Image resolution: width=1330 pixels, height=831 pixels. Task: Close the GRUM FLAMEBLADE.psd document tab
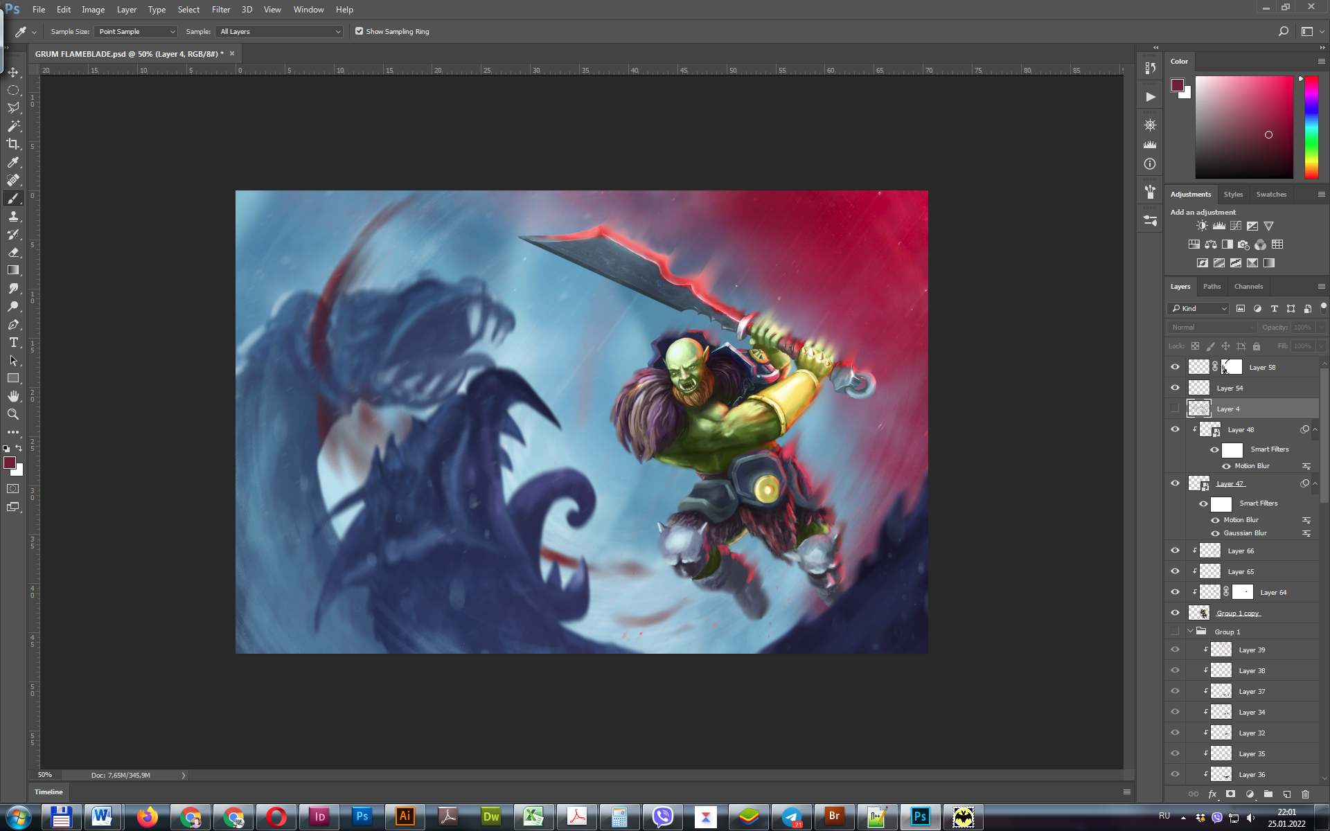(232, 53)
